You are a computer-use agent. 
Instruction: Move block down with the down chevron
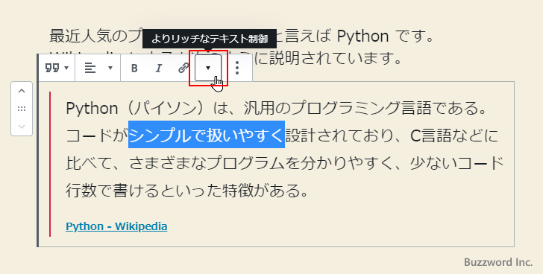pyautogui.click(x=22, y=126)
